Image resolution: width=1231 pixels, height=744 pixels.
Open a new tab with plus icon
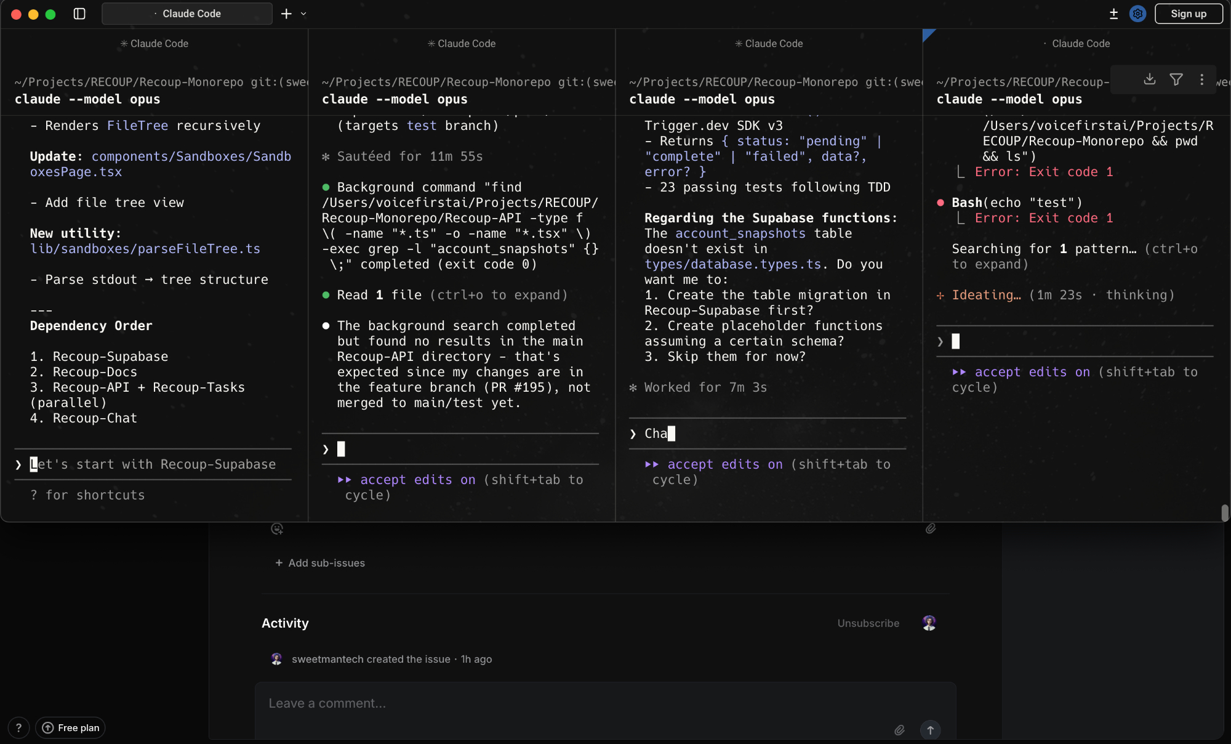click(286, 14)
